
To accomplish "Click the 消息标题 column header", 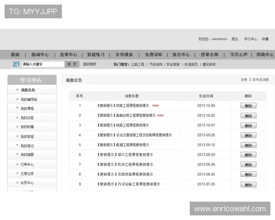I will (x=132, y=96).
